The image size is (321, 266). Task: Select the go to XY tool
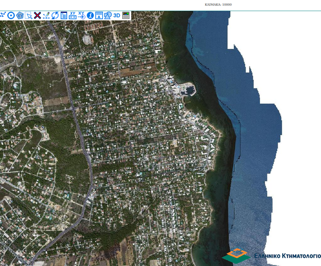pos(82,16)
